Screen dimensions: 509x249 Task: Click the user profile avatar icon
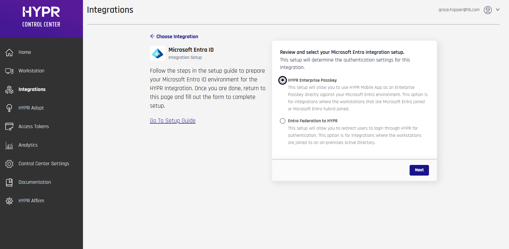488,10
